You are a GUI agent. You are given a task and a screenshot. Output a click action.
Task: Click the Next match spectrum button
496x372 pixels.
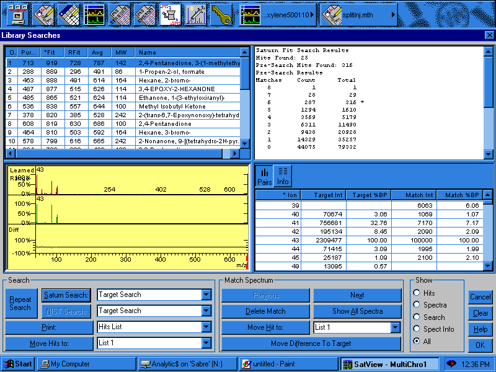[358, 295]
